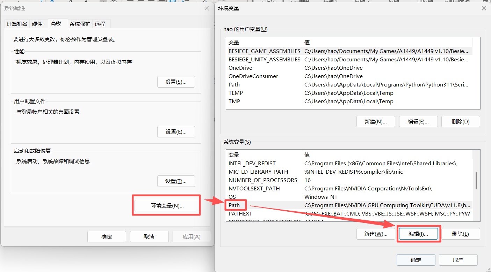Open user profile settings via 设置(E)

pyautogui.click(x=176, y=131)
